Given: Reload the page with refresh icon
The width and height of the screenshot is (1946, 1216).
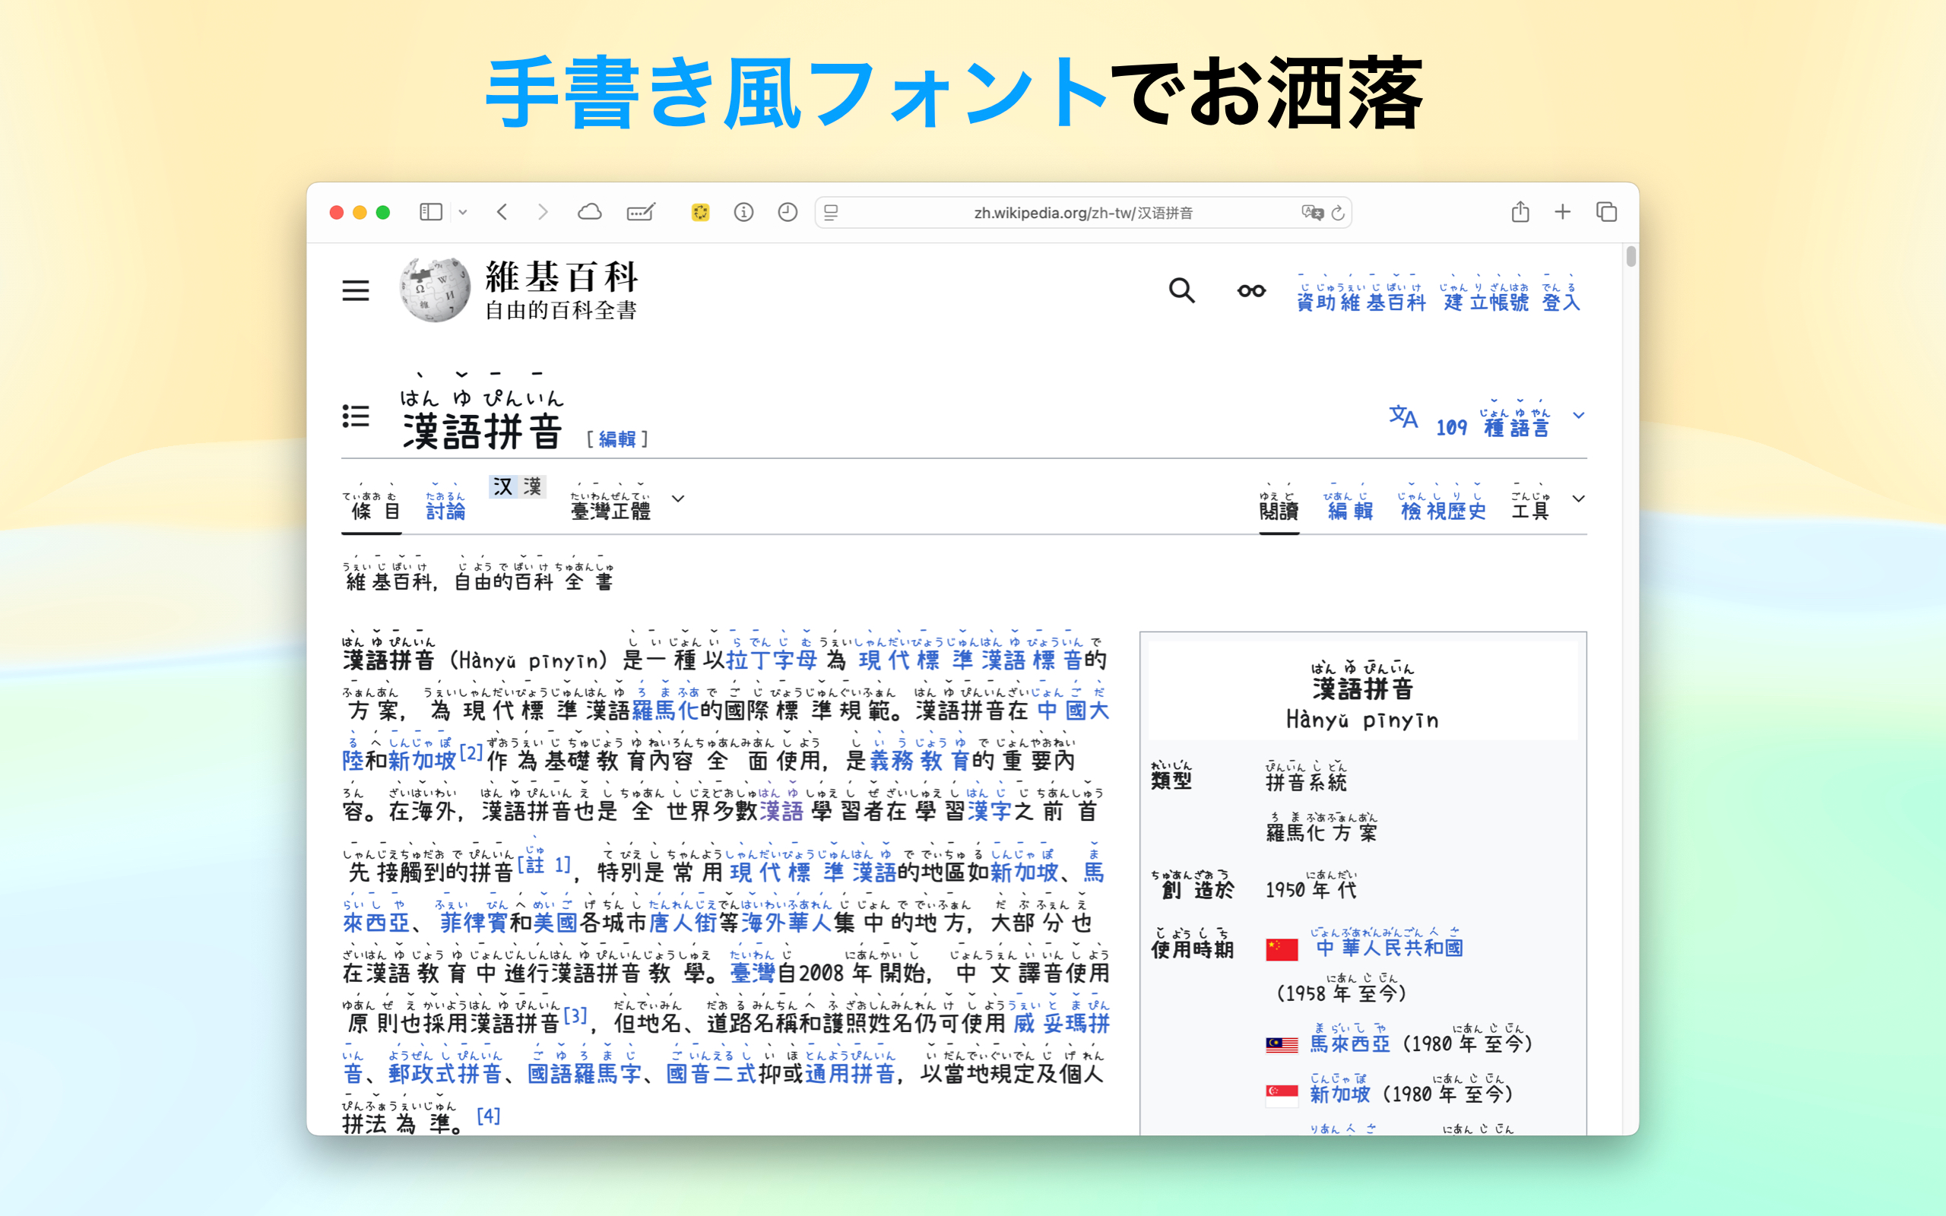Looking at the screenshot, I should pos(1338,212).
